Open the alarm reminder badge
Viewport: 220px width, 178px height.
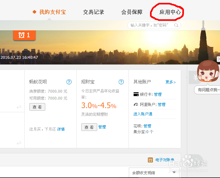[x=24, y=35]
